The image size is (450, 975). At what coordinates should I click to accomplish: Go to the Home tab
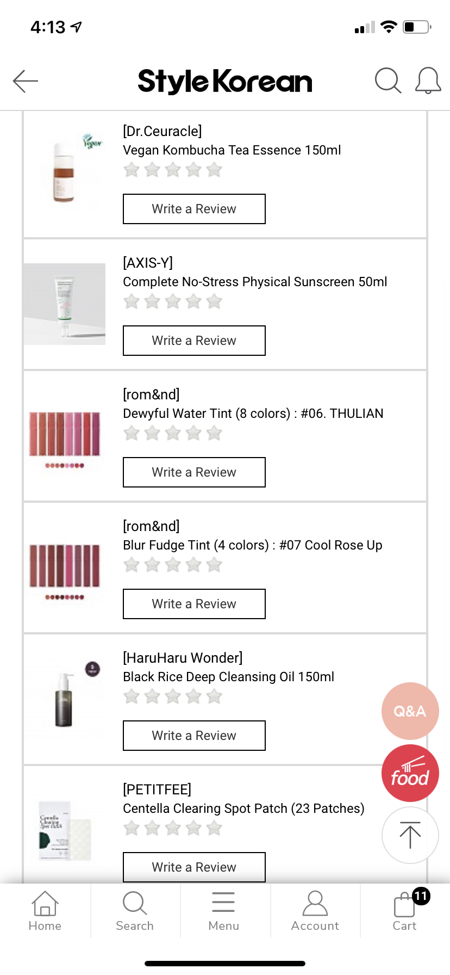click(45, 911)
